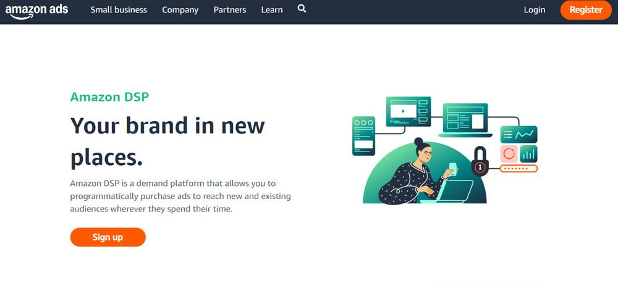Click the orange password dots field in illustration

[x=519, y=169]
